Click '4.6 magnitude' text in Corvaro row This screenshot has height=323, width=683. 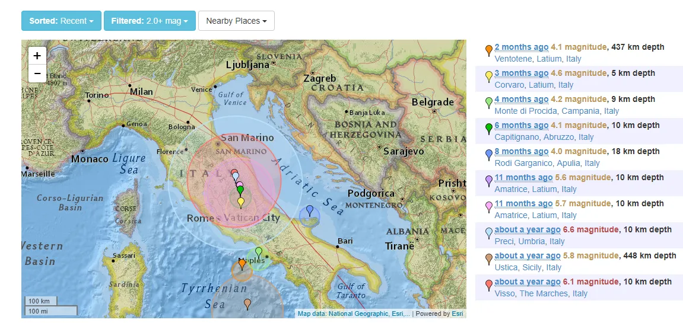point(579,73)
